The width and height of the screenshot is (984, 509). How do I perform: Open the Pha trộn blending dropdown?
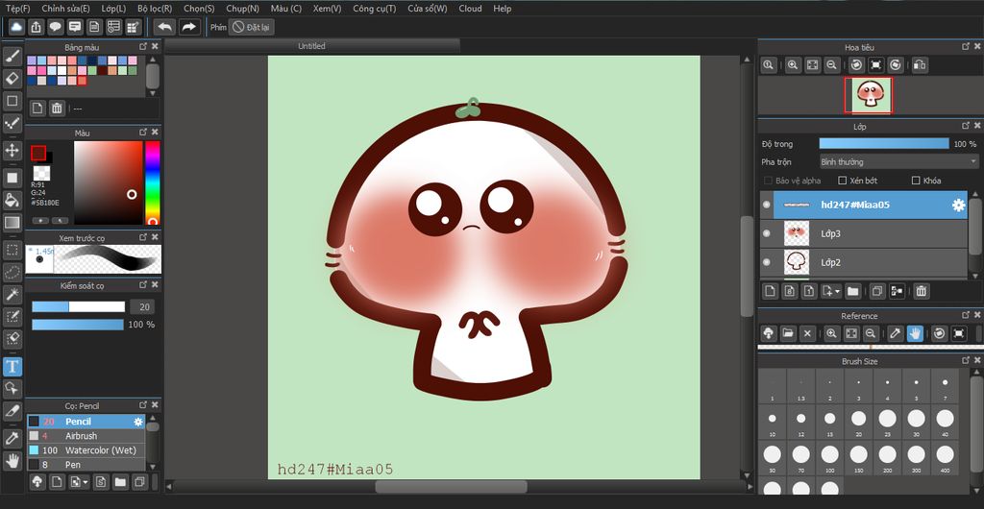[x=898, y=161]
